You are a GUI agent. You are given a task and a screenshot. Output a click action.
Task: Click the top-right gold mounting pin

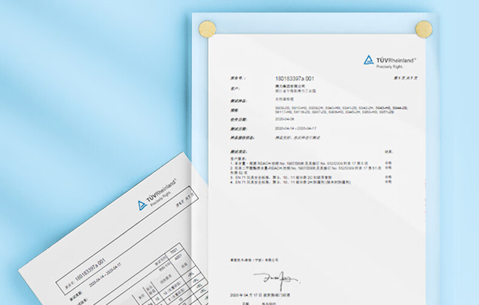pos(422,28)
